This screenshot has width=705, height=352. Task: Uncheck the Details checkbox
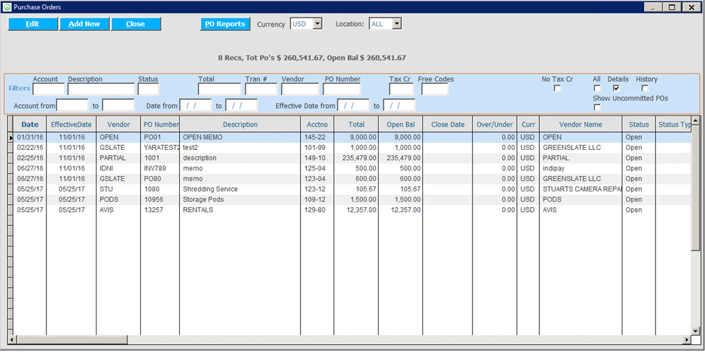(616, 89)
